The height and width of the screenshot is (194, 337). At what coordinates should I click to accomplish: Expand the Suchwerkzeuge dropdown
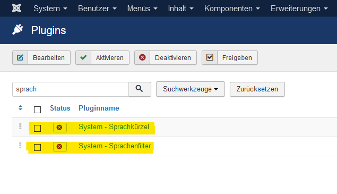[x=191, y=89]
